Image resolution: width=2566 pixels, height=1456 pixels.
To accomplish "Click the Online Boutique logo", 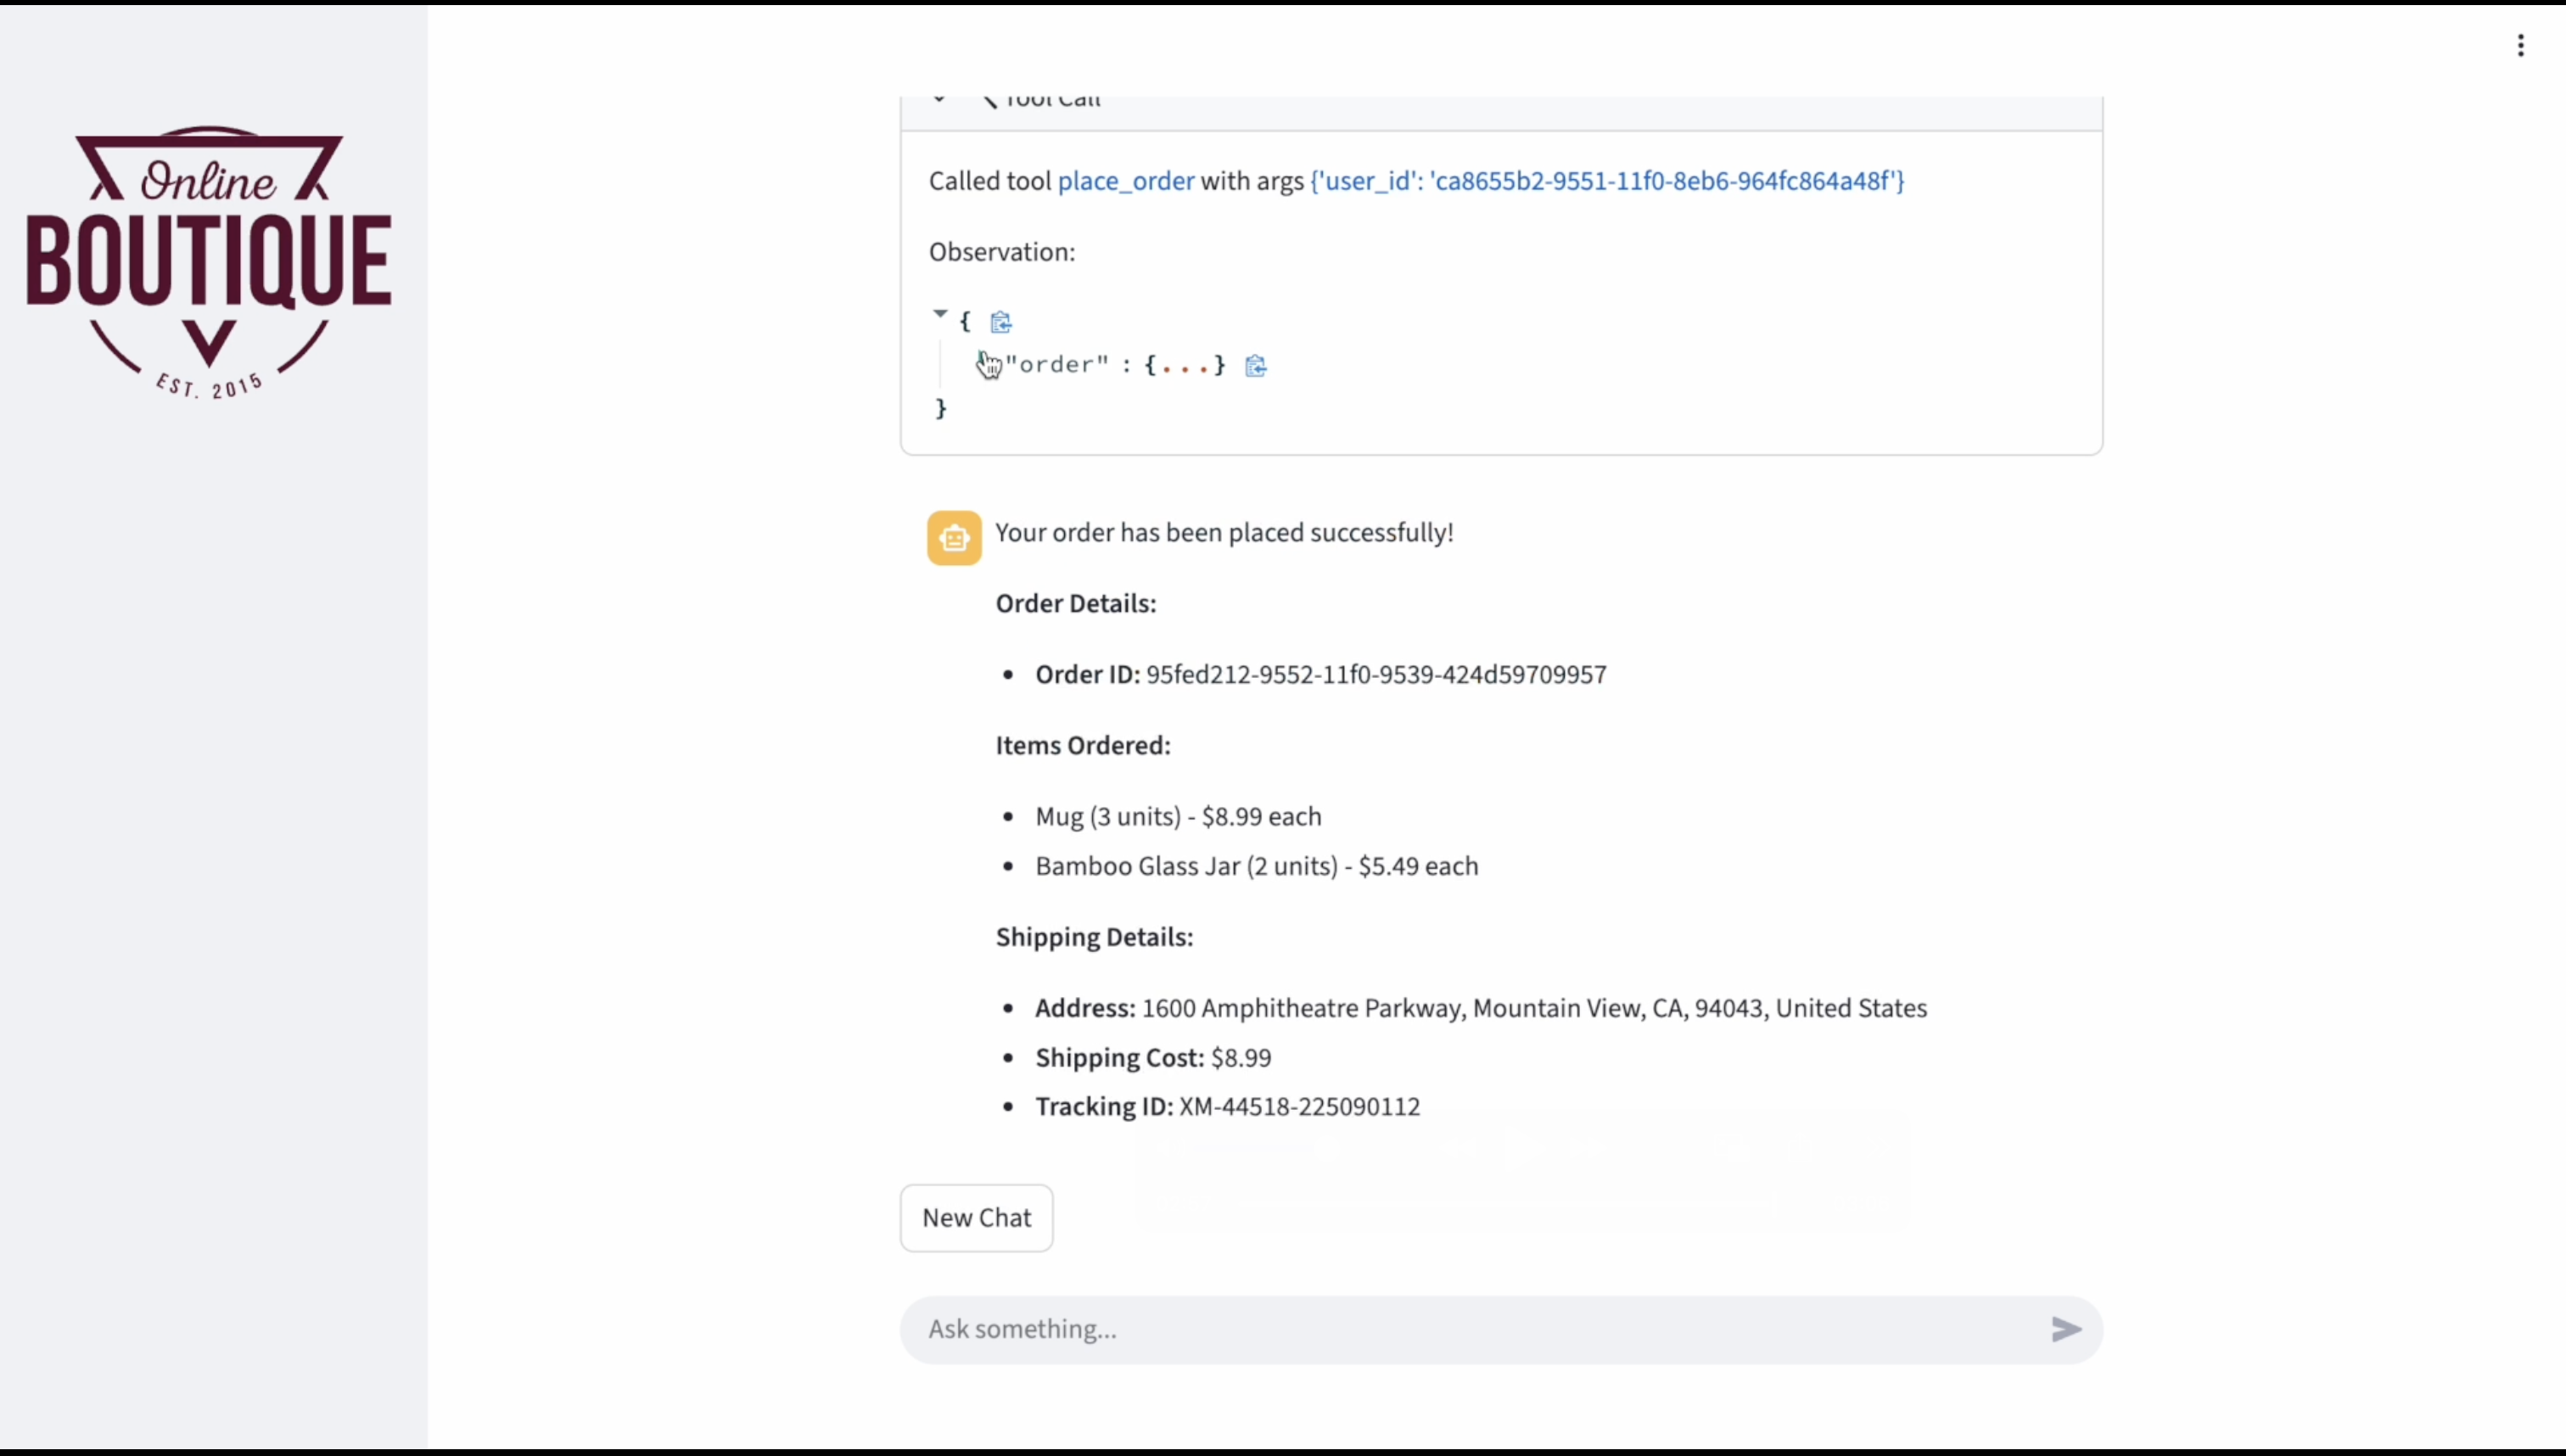I will click(209, 262).
